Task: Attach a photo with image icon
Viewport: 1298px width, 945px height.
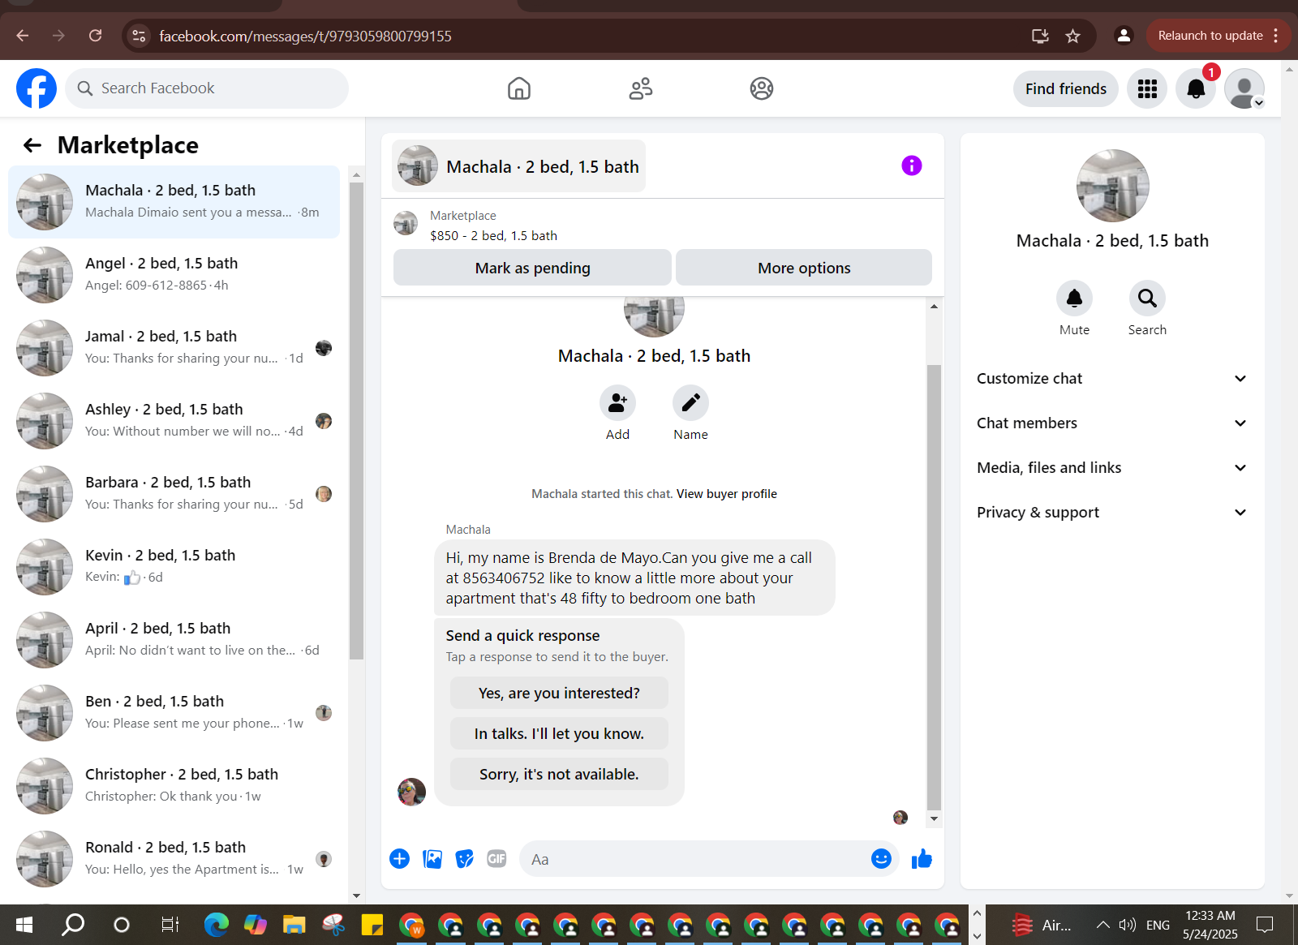Action: click(432, 859)
